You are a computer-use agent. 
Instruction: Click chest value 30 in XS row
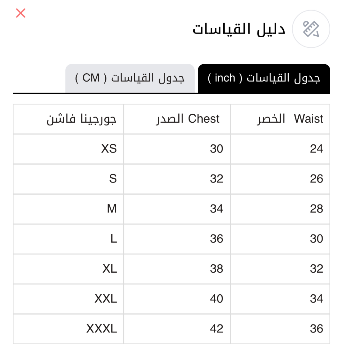216,149
